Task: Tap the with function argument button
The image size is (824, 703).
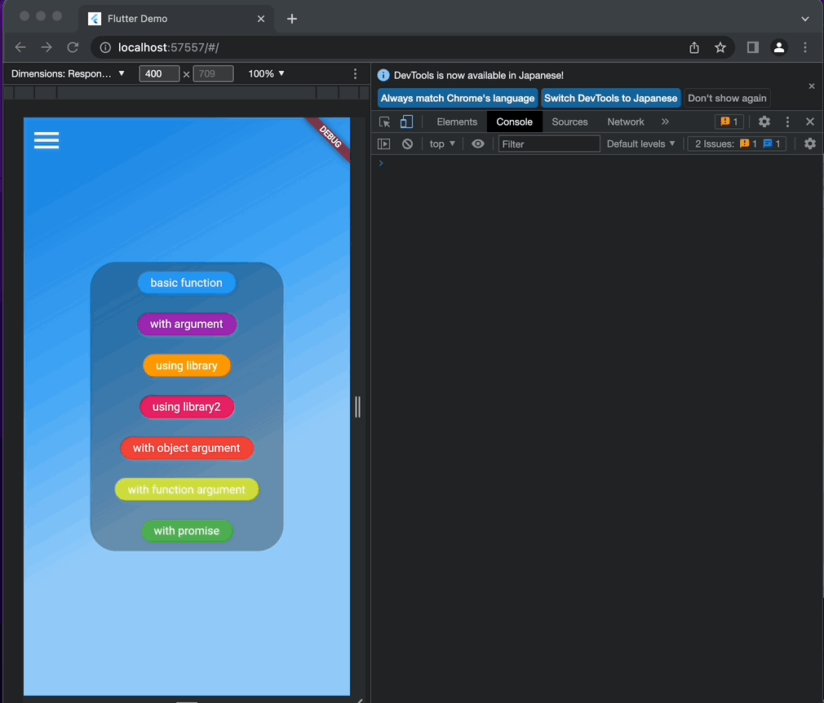Action: pyautogui.click(x=187, y=489)
